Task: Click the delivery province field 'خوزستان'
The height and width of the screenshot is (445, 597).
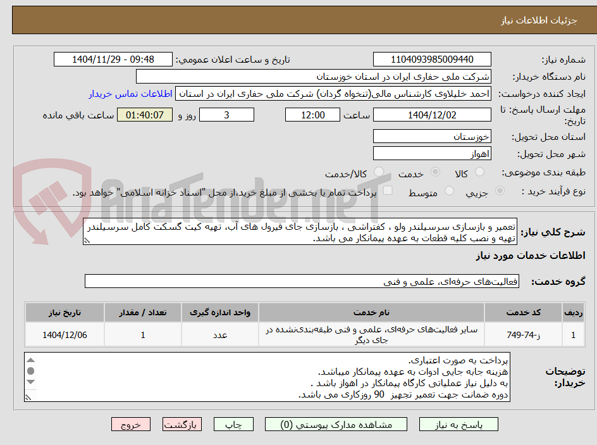Action: pos(432,136)
